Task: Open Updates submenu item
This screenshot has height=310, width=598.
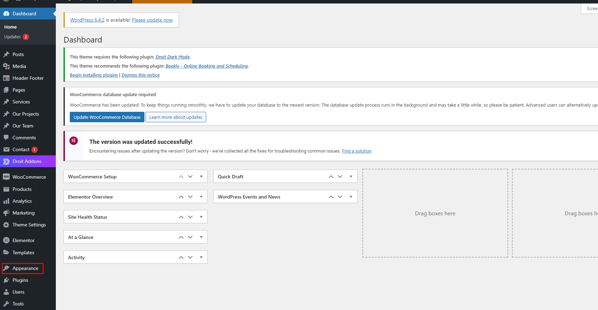Action: click(13, 37)
